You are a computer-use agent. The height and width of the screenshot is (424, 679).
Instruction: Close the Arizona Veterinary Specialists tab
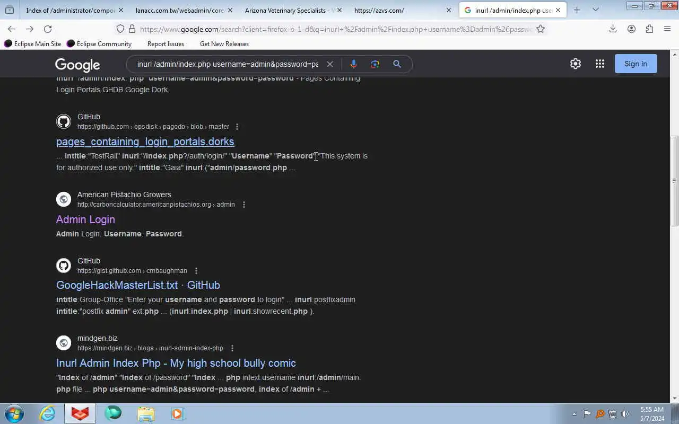339,10
